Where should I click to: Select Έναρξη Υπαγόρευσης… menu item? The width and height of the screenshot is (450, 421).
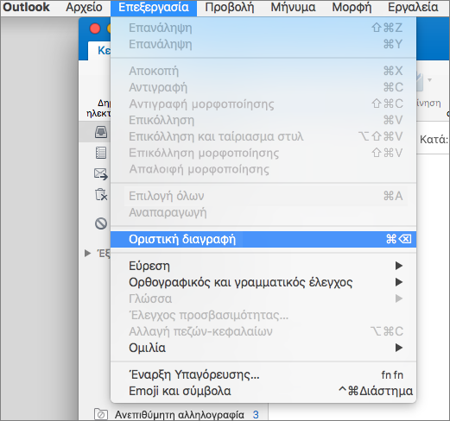coord(263,374)
